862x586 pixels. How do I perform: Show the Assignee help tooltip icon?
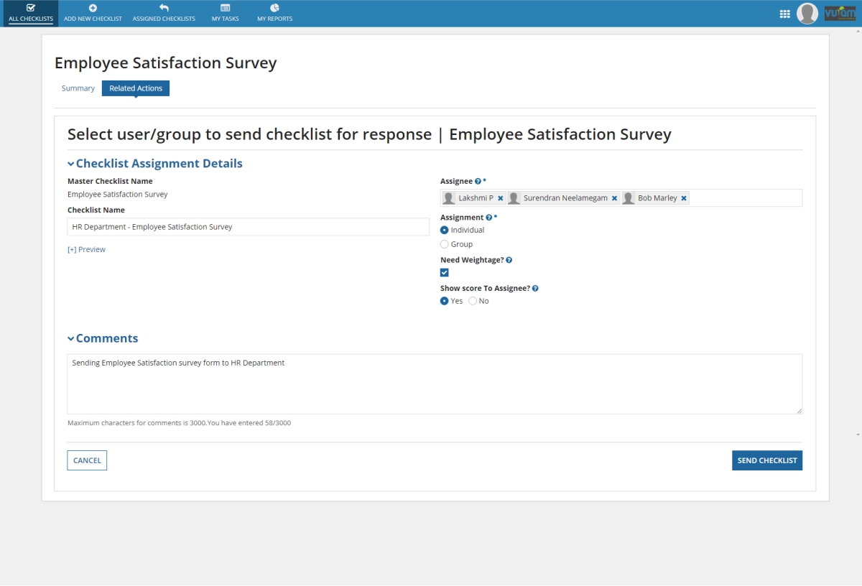pos(478,182)
